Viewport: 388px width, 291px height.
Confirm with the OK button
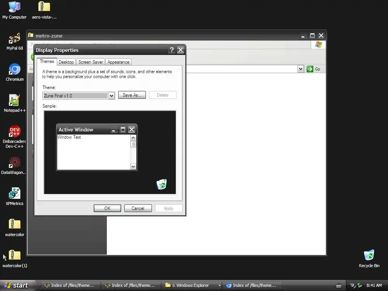pos(107,208)
